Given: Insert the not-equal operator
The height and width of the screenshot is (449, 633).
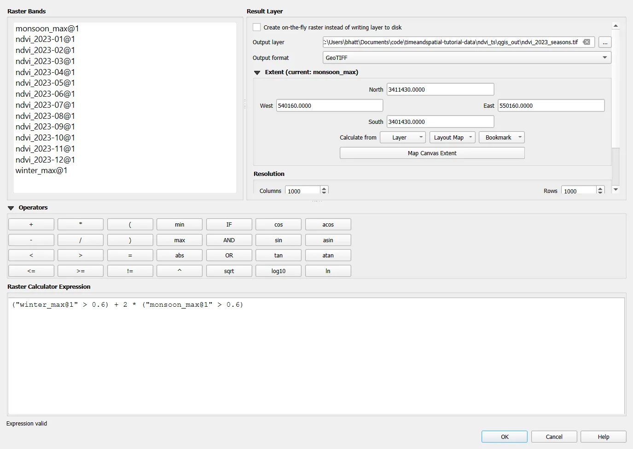Looking at the screenshot, I should pos(130,271).
